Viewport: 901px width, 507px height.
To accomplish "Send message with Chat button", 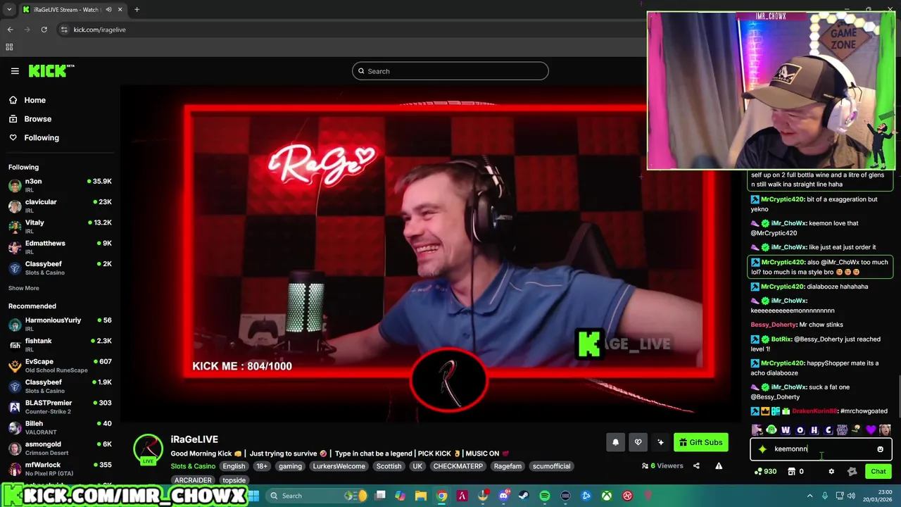I will click(878, 471).
